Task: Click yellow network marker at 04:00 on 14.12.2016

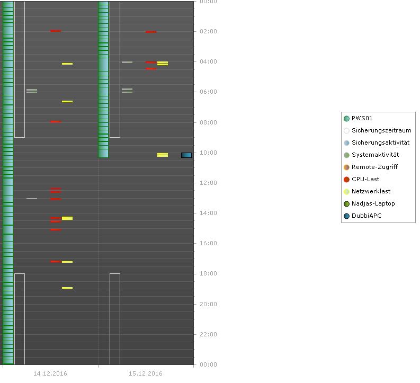Action: 67,64
